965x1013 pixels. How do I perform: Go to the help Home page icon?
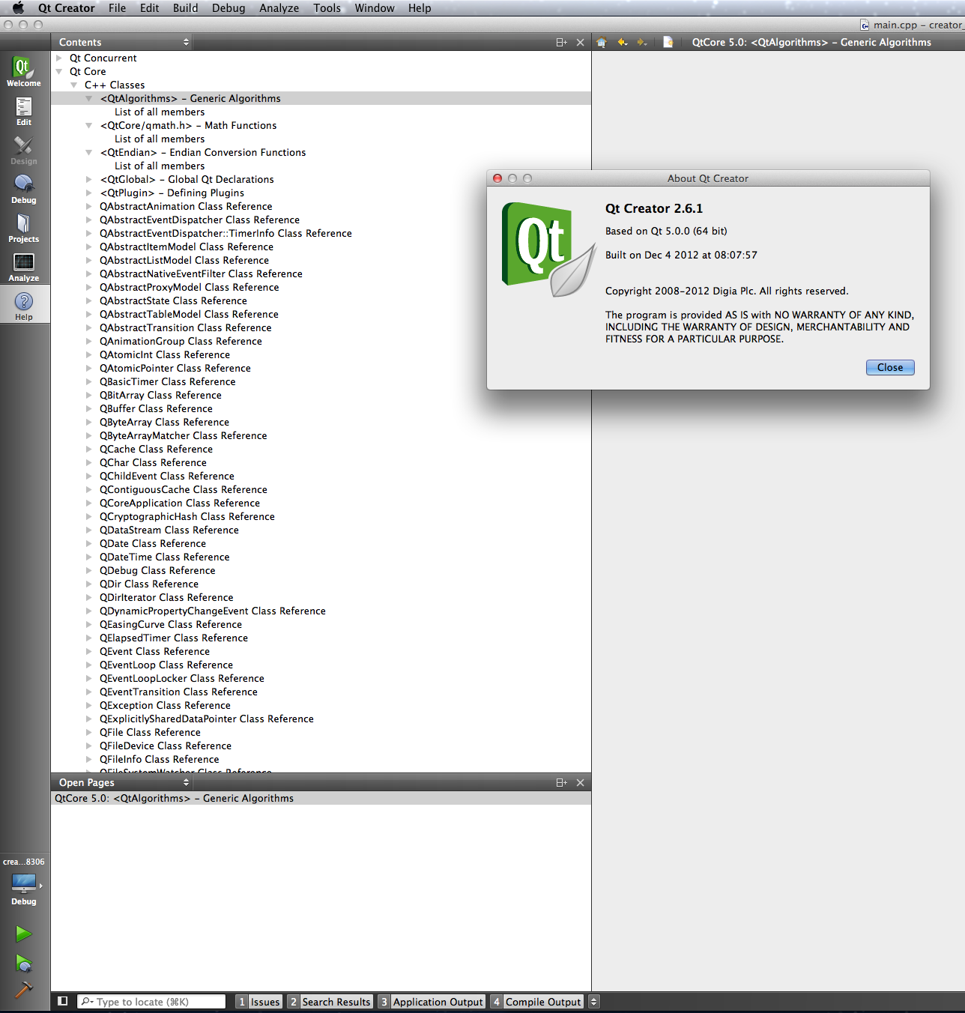[x=602, y=42]
